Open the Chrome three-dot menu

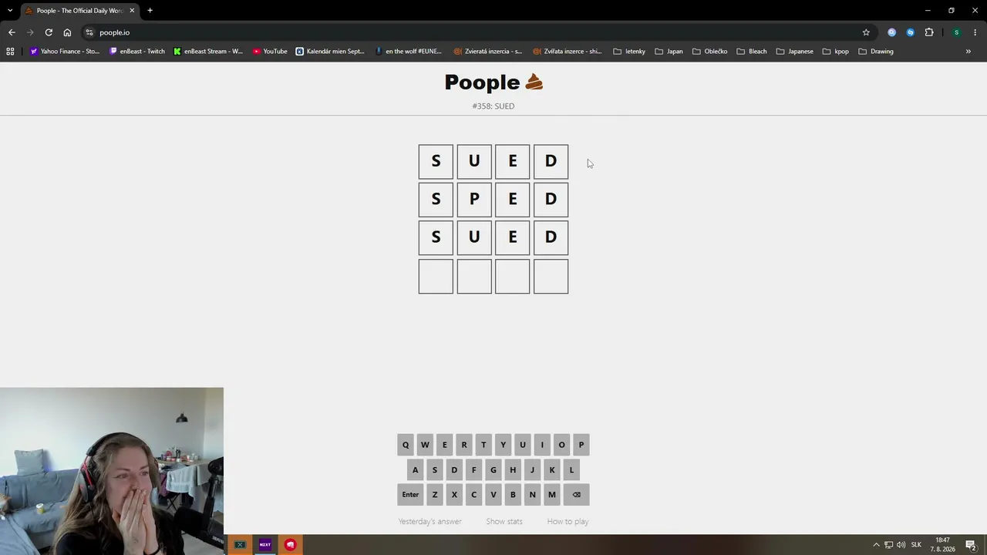click(x=975, y=32)
